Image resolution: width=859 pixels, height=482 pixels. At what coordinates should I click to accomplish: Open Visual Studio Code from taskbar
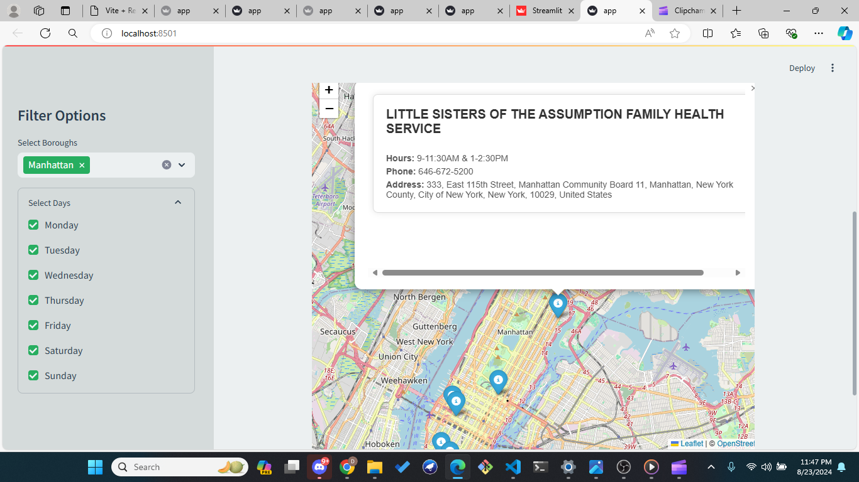click(x=513, y=467)
